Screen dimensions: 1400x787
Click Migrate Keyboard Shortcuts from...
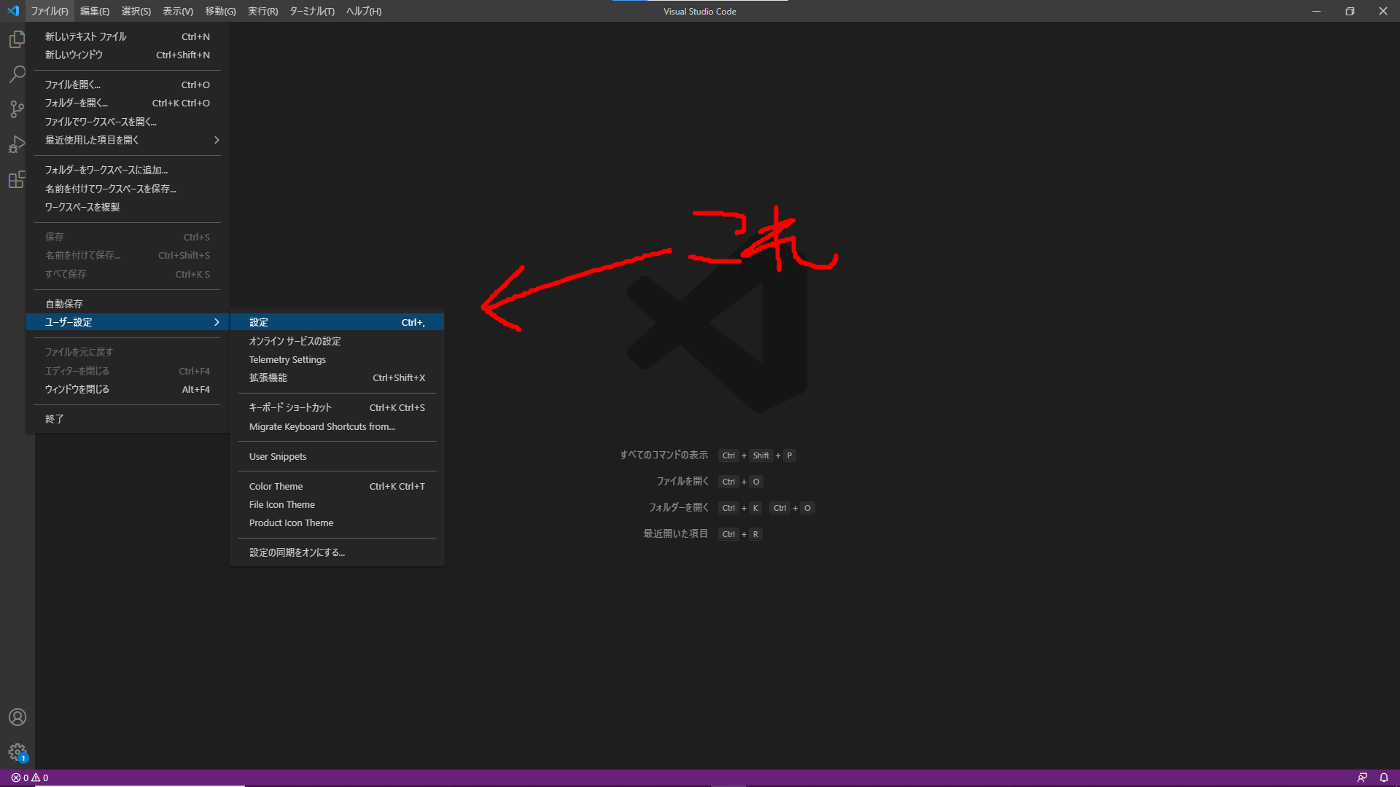coord(322,426)
